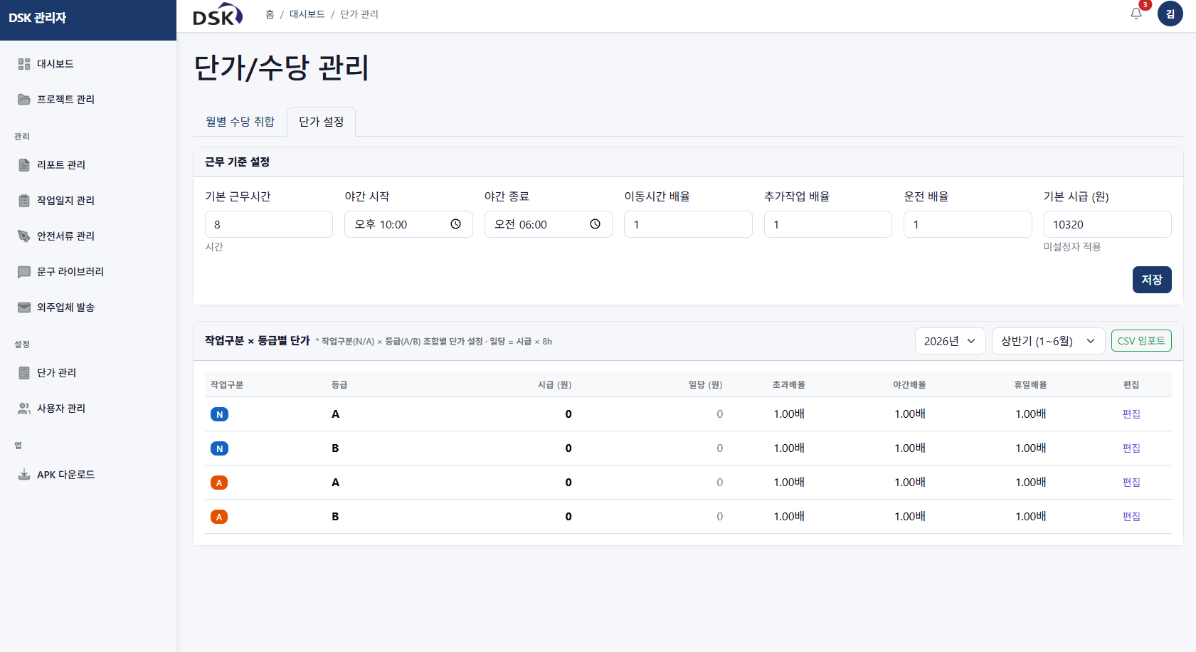Screen dimensions: 1196x652
Task: Edit the orange A / A rate row
Action: click(x=1131, y=483)
